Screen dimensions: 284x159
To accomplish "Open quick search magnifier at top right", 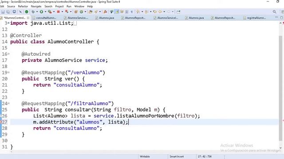I will [274, 12].
